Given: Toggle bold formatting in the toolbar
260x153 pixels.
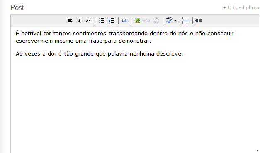Looking at the screenshot, I should 70,21.
